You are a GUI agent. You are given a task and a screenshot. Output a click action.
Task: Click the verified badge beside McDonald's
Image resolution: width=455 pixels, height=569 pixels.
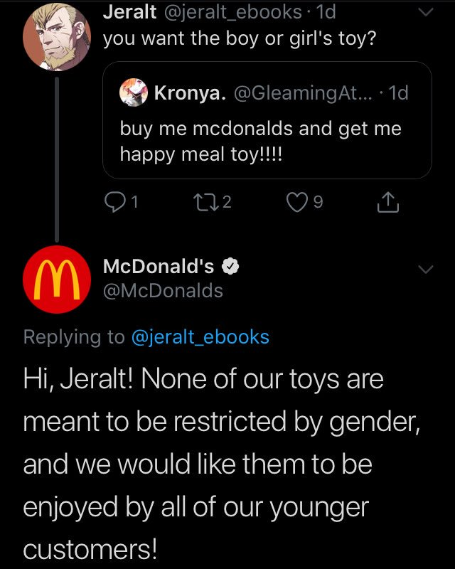(x=230, y=267)
